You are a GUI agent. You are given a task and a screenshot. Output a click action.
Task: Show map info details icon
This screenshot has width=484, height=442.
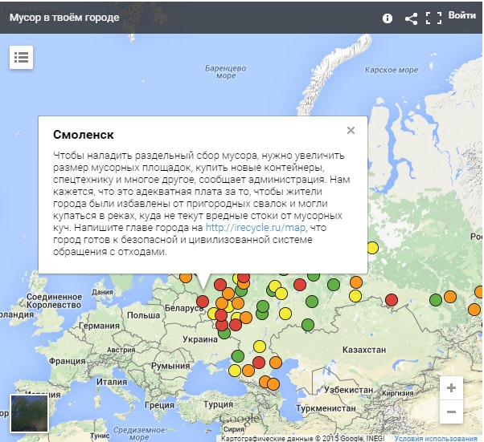coord(387,18)
